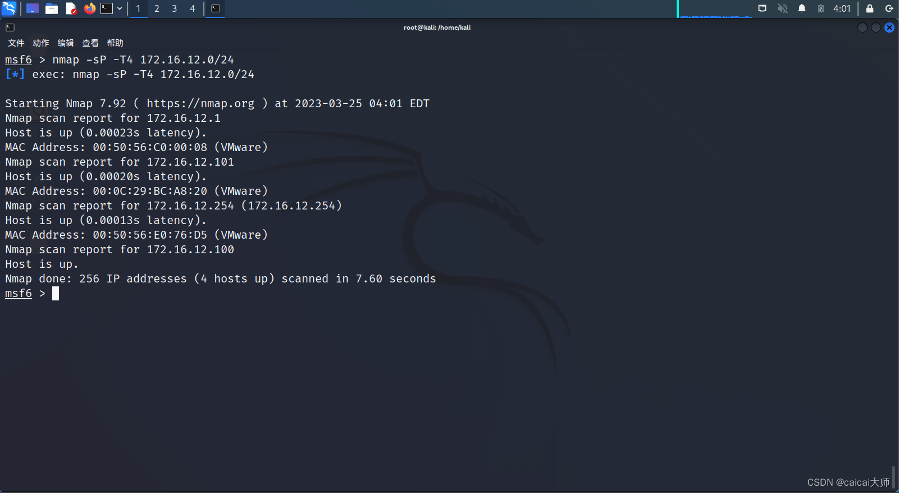Open terminal emulator launcher in panel
The width and height of the screenshot is (899, 493).
[x=107, y=8]
